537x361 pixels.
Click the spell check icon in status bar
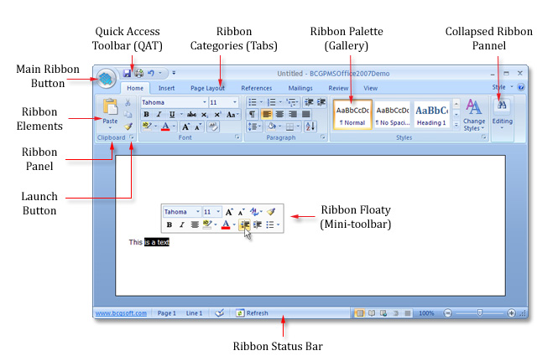pos(220,312)
